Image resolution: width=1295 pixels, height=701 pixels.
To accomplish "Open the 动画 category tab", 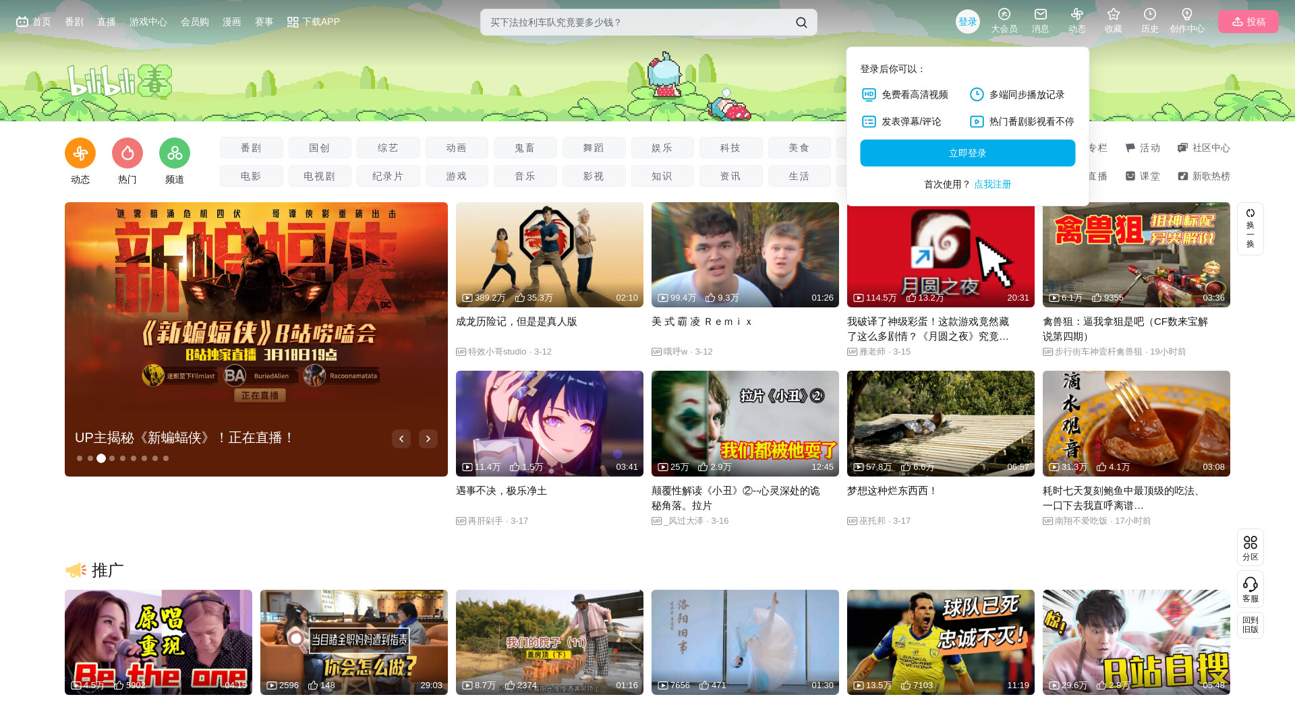I will pyautogui.click(x=457, y=148).
